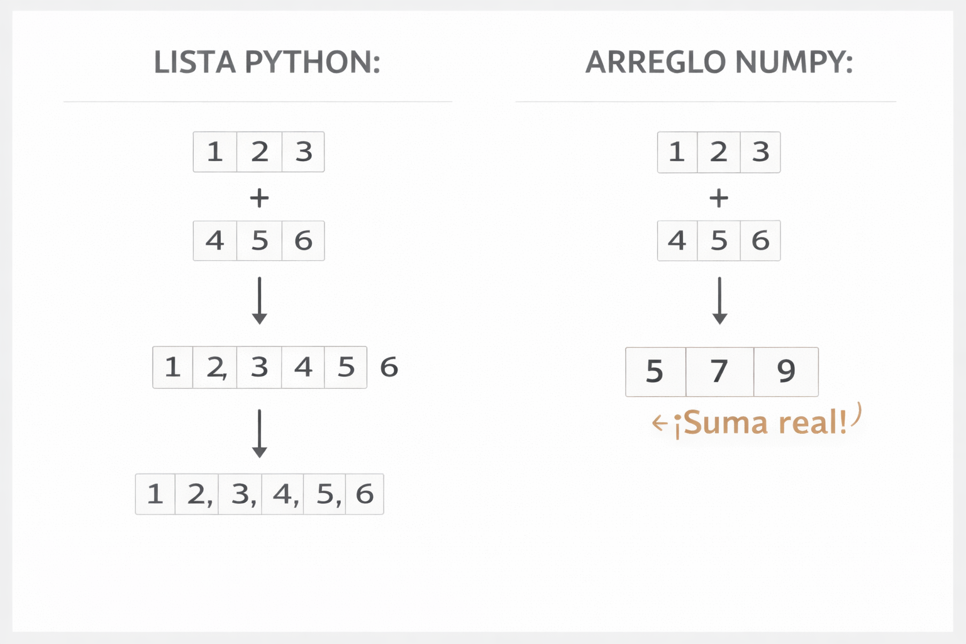The image size is (966, 644).
Task: Select cell 5 in the NumPy sum result row
Action: pyautogui.click(x=655, y=371)
